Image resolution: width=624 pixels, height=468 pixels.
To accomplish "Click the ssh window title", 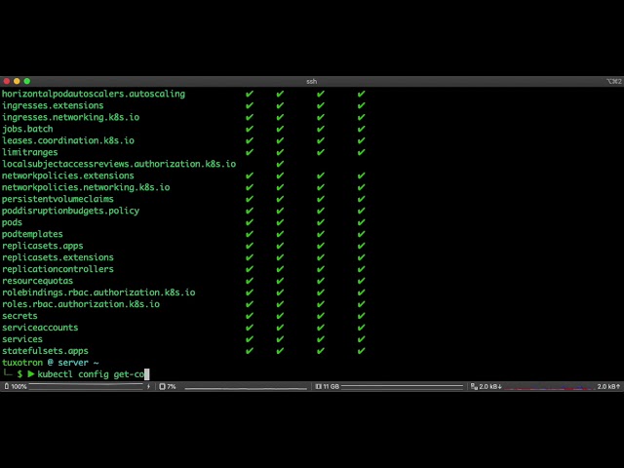I will click(312, 81).
